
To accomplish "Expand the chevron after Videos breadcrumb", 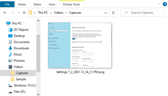I will [66, 13].
